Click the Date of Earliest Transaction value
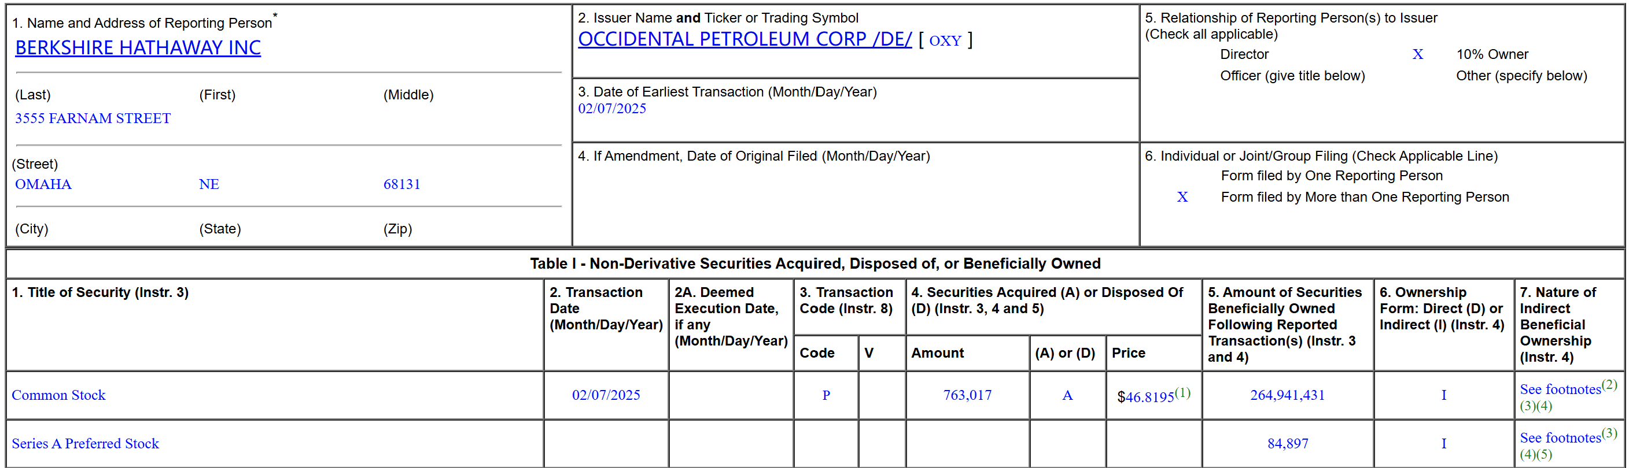Screen dimensions: 1629x468 click(611, 109)
